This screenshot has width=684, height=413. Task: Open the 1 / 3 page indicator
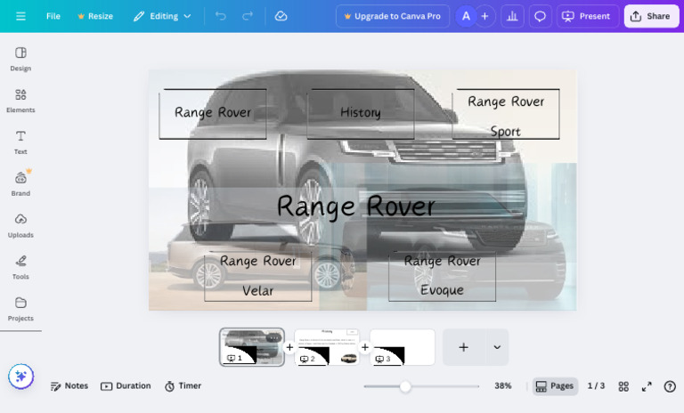pyautogui.click(x=596, y=386)
